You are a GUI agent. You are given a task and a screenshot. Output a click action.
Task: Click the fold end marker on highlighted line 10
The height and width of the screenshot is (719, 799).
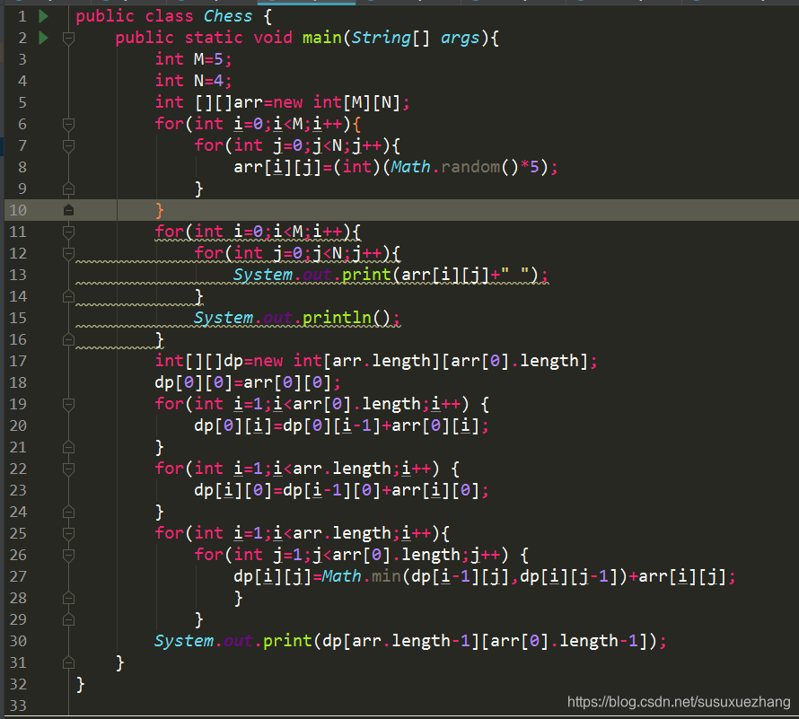[68, 210]
